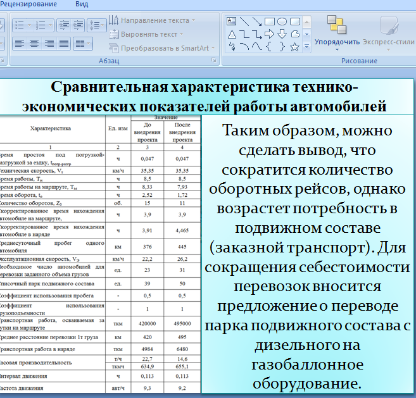Click the Интервал движения row label
The width and height of the screenshot is (416, 398).
[23, 376]
